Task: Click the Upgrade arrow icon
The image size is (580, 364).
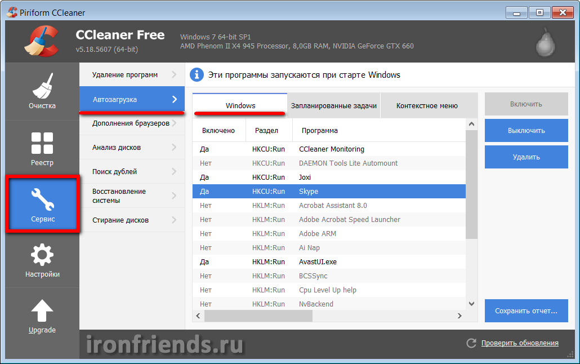Action: pos(42,311)
